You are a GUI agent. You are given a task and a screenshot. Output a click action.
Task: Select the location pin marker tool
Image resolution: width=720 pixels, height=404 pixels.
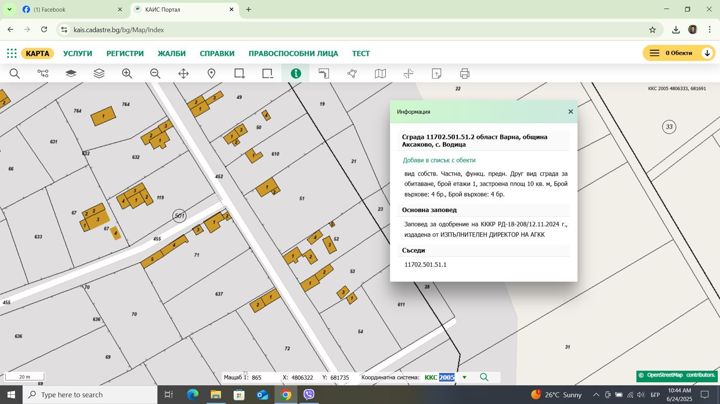[x=211, y=74]
